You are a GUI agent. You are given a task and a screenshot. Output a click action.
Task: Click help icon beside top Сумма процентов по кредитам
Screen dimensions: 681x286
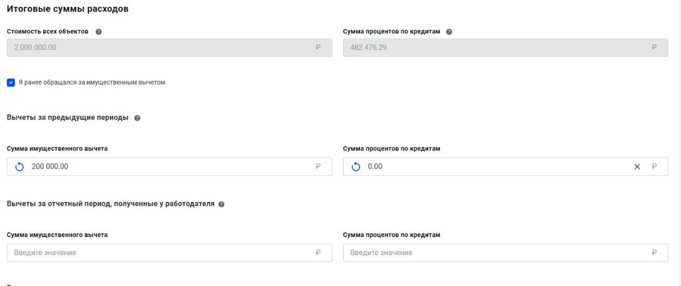pyautogui.click(x=449, y=32)
